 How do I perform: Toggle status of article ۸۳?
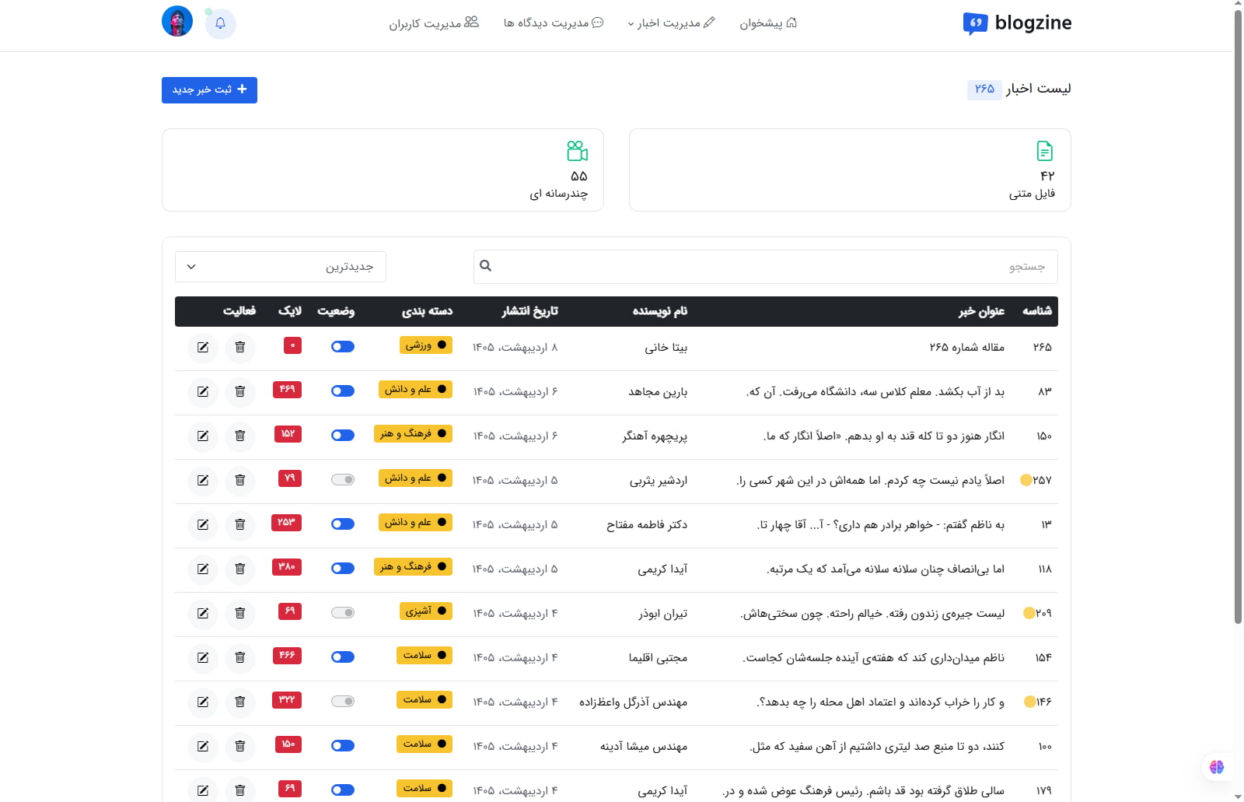(343, 391)
